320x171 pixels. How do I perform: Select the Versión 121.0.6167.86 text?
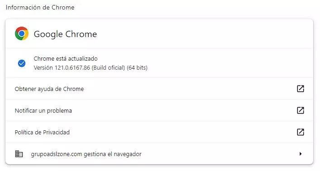click(62, 68)
